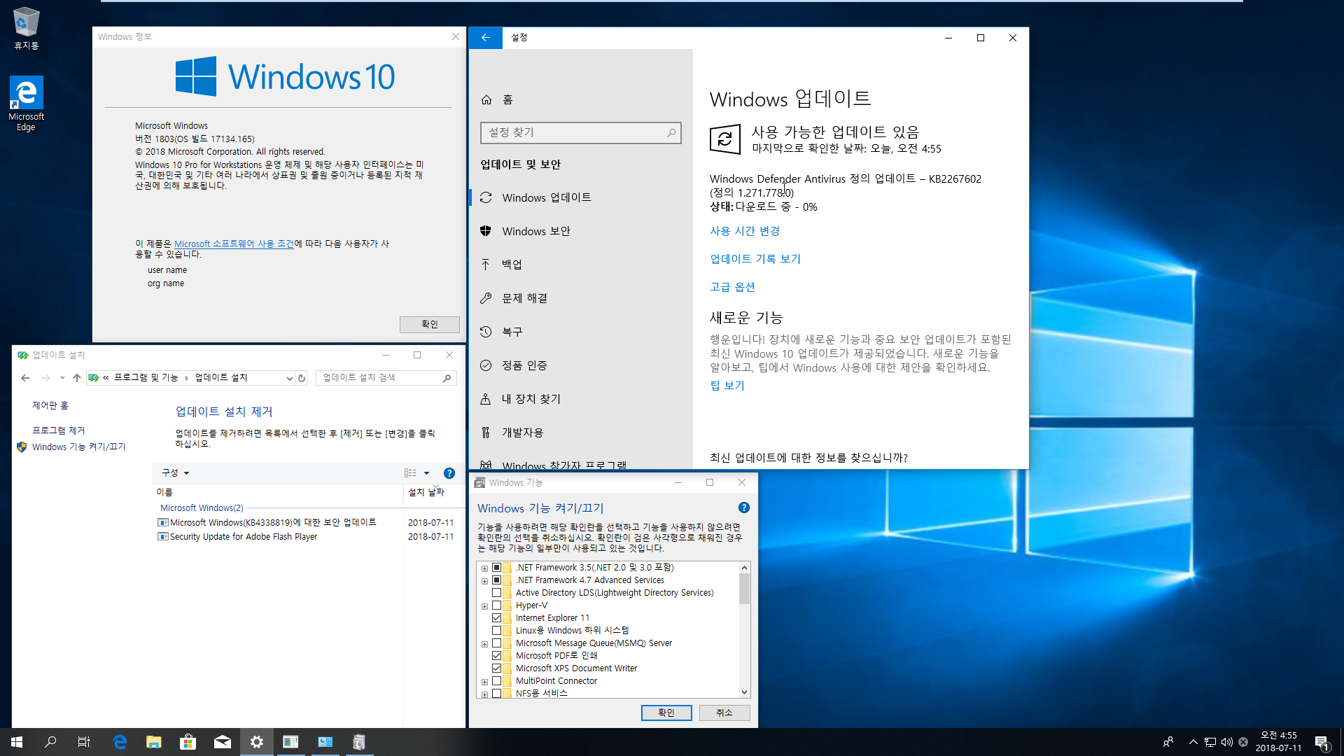
Task: Expand NFS 서비스 tree item
Action: (484, 693)
